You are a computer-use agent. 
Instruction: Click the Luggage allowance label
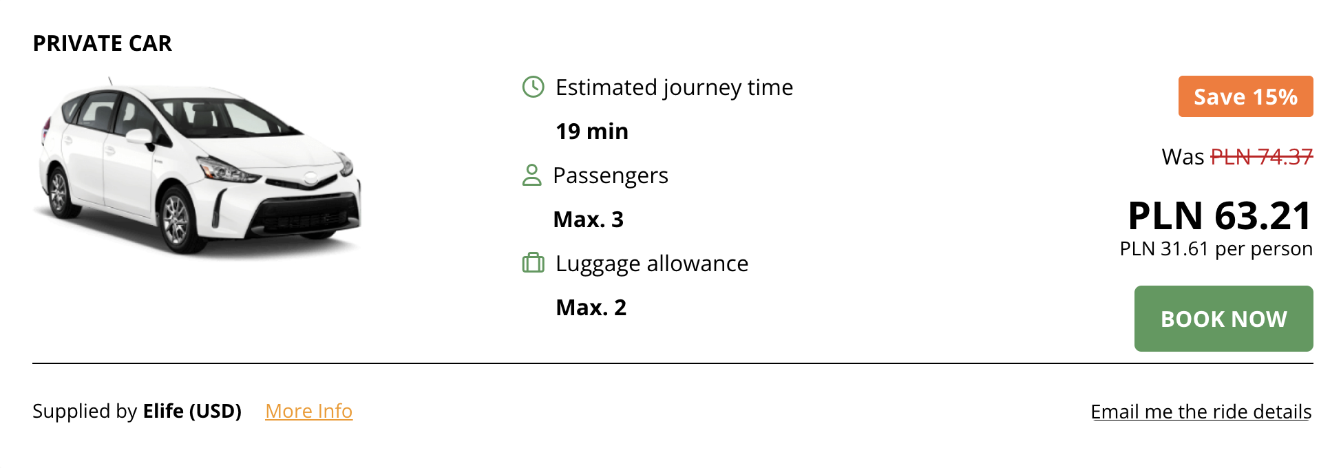[x=651, y=264]
